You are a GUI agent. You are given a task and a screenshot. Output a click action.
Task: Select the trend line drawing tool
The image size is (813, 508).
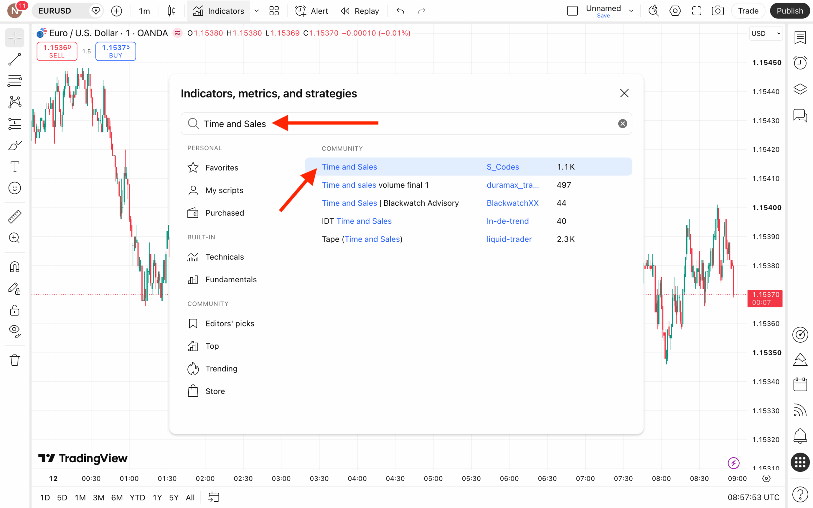(x=14, y=59)
